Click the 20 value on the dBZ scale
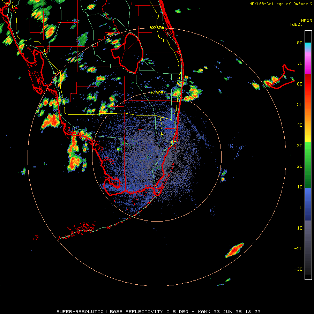This screenshot has height=314, width=314. coord(300,166)
